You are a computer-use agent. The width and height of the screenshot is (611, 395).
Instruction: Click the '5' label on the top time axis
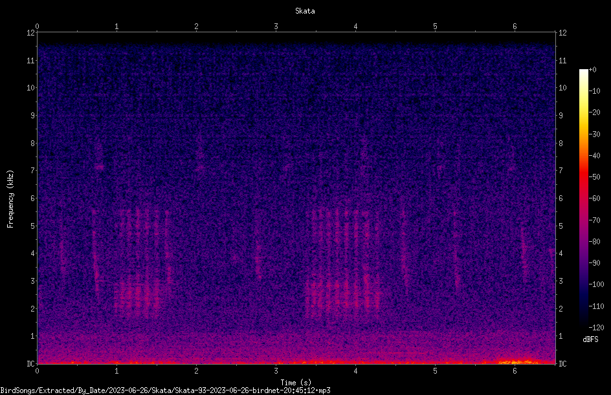435,27
